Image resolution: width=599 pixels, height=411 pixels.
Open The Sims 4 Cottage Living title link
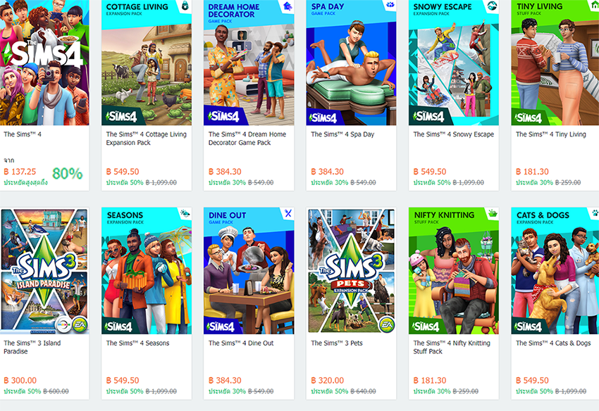147,139
